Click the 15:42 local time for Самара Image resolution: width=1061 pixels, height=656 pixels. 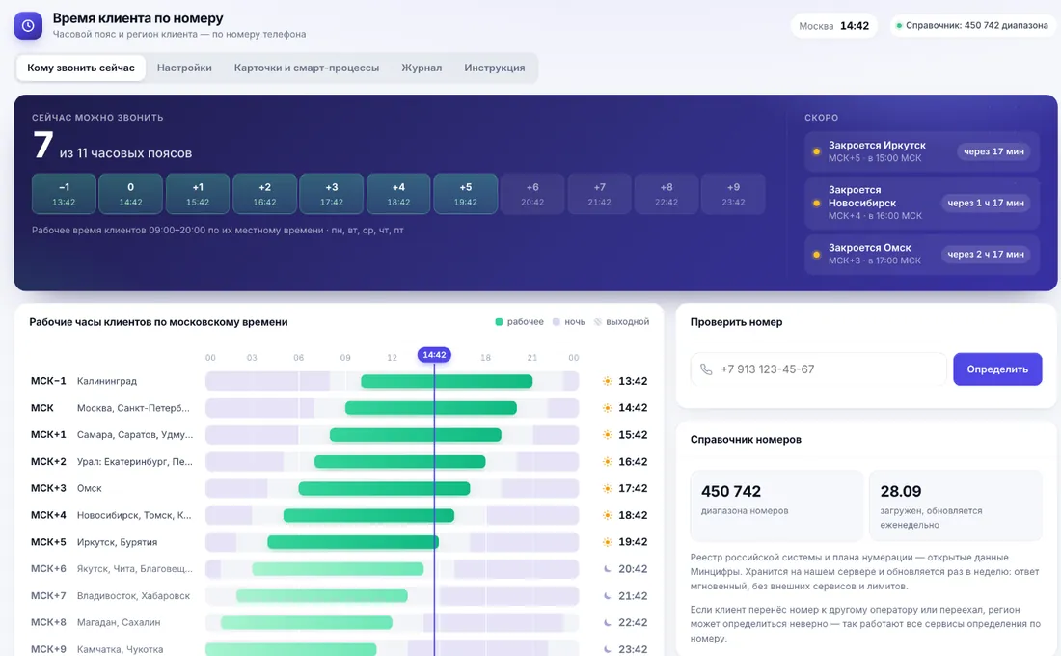633,435
